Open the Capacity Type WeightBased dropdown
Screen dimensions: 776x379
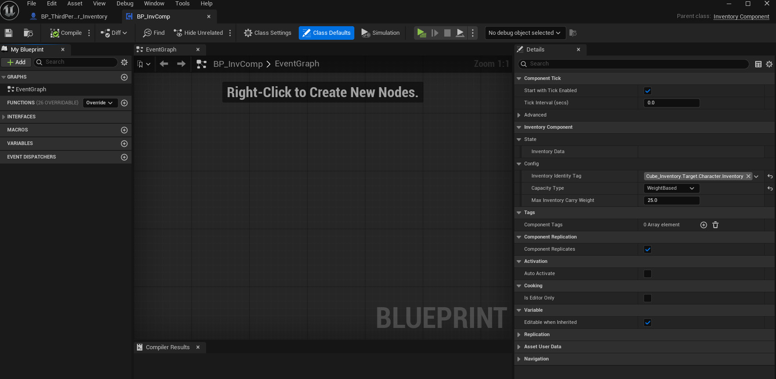point(671,188)
